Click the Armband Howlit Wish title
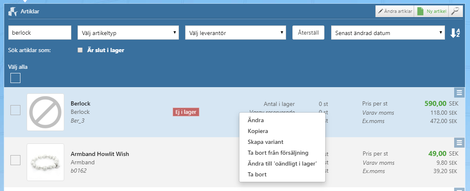The width and height of the screenshot is (470, 191). click(x=100, y=154)
